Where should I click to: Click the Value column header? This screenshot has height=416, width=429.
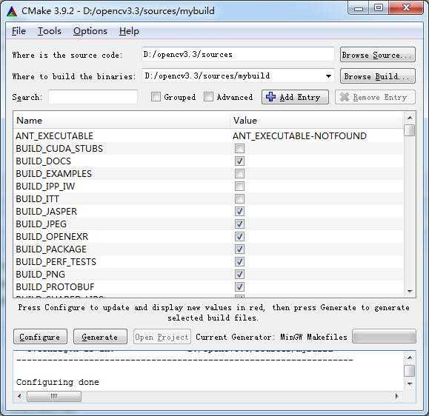tap(317, 120)
